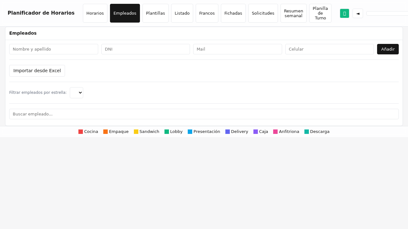Select the Empleados tab
The image size is (408, 229).
tap(125, 13)
